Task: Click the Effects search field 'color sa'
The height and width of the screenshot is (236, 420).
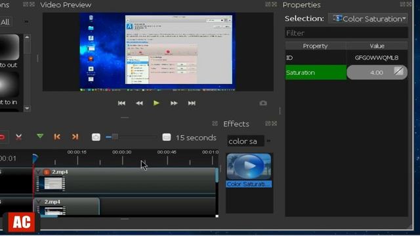Action: (x=245, y=141)
